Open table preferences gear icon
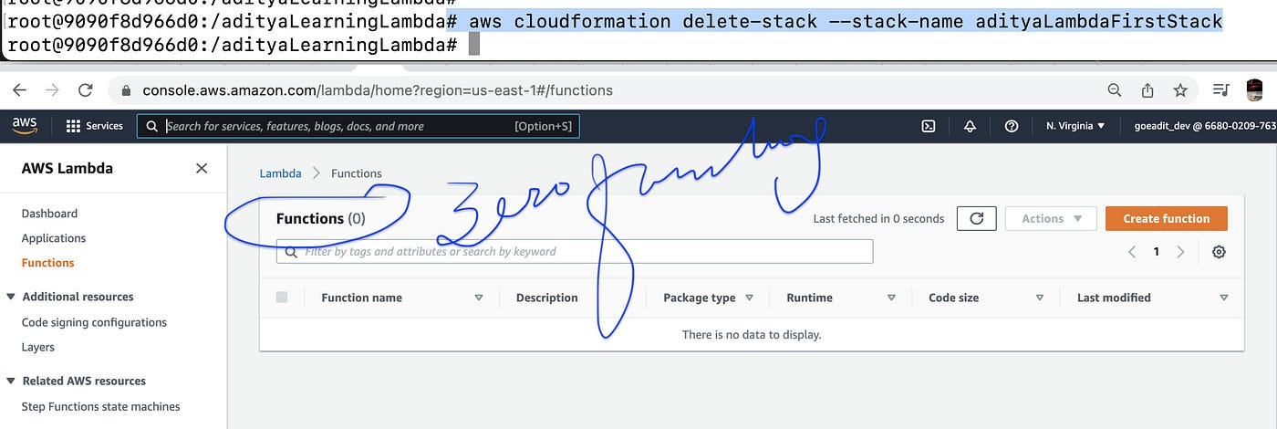Image resolution: width=1277 pixels, height=429 pixels. click(1219, 252)
